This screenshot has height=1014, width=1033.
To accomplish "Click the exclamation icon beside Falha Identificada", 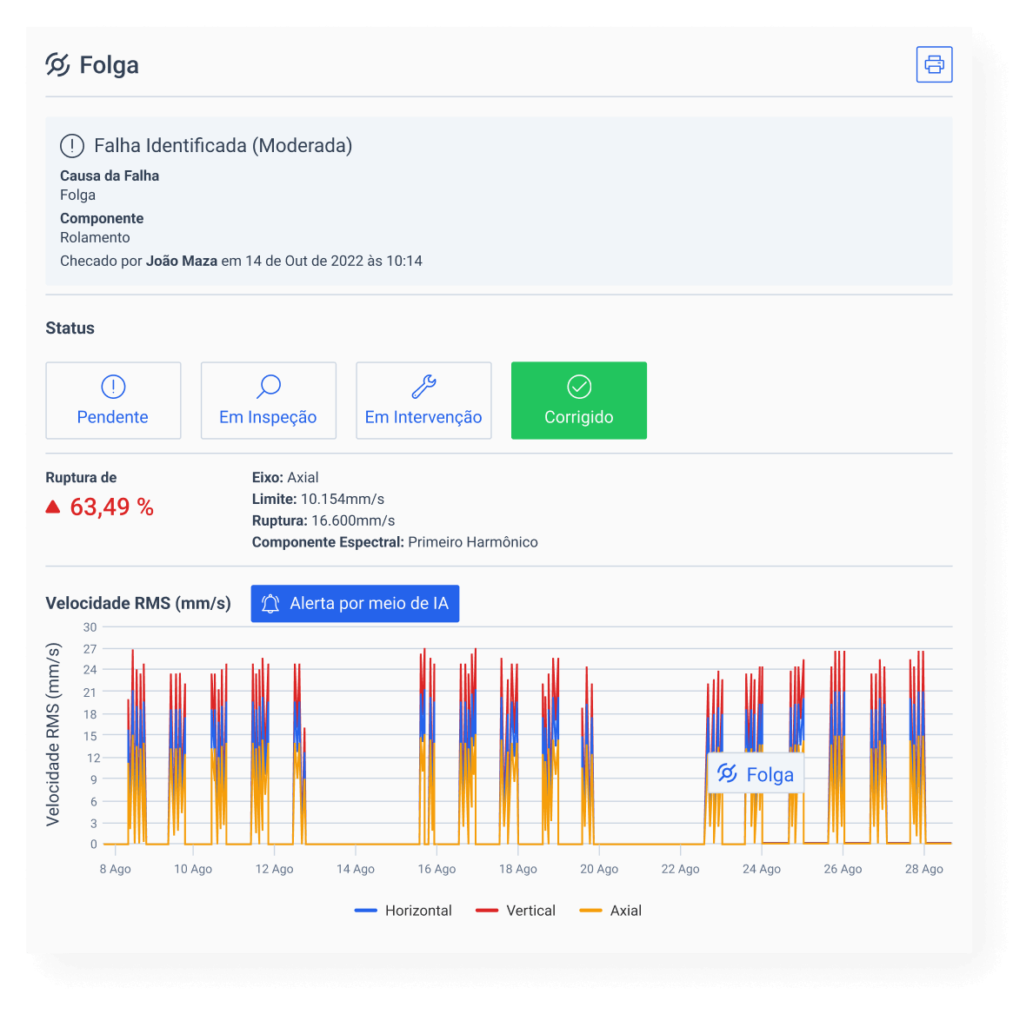I will [x=72, y=146].
